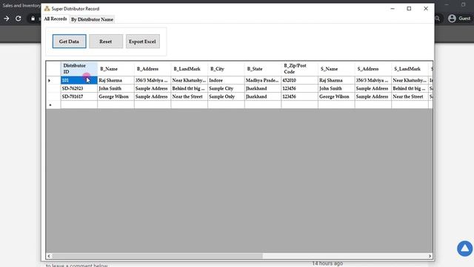This screenshot has width=474, height=267.
Task: Select the SD-762923 cell
Action: (x=79, y=88)
